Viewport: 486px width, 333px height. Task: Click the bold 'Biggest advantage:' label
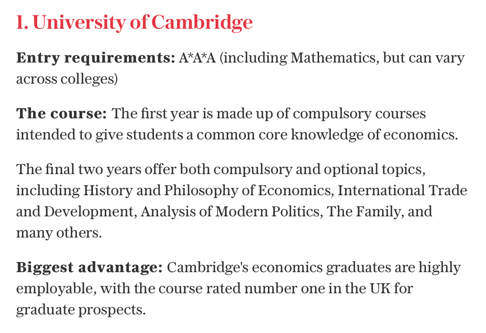coord(89,267)
